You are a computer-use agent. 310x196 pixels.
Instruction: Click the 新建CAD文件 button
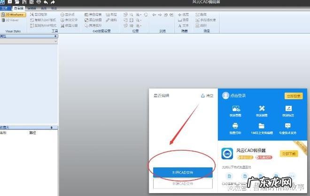(x=183, y=183)
